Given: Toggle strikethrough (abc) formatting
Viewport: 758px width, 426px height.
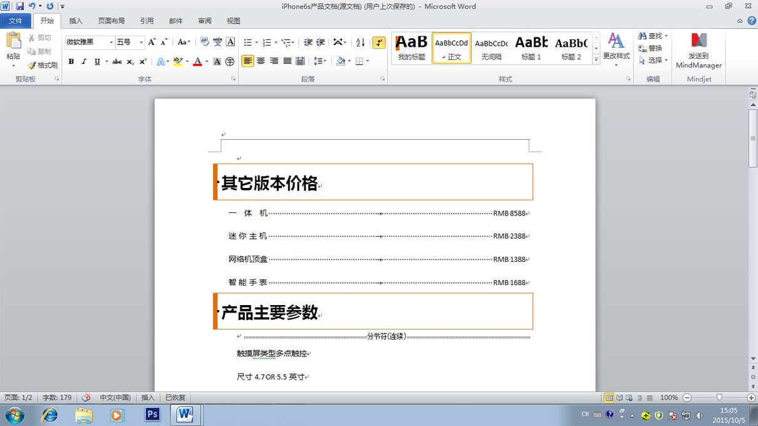Looking at the screenshot, I should point(117,61).
